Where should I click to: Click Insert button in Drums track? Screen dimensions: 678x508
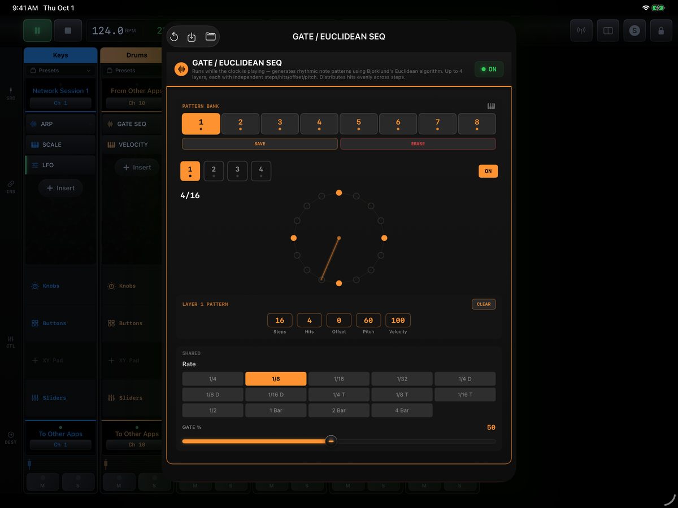click(137, 167)
